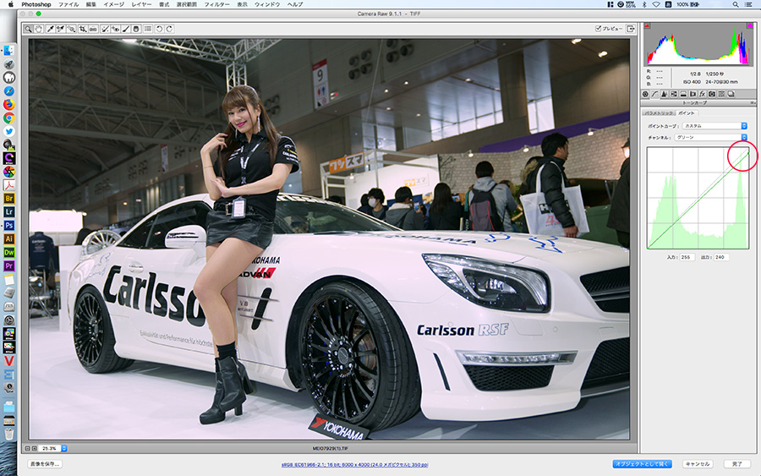761x476 pixels.
Task: Open the Effects (fx) panel icon
Action: pos(703,94)
